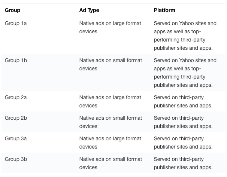Click the Group column header
This screenshot has width=227, height=177.
12,10
